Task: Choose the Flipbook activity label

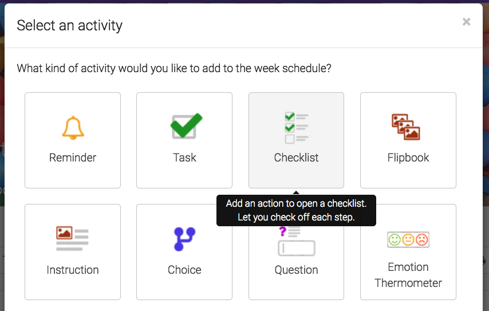Action: click(408, 158)
